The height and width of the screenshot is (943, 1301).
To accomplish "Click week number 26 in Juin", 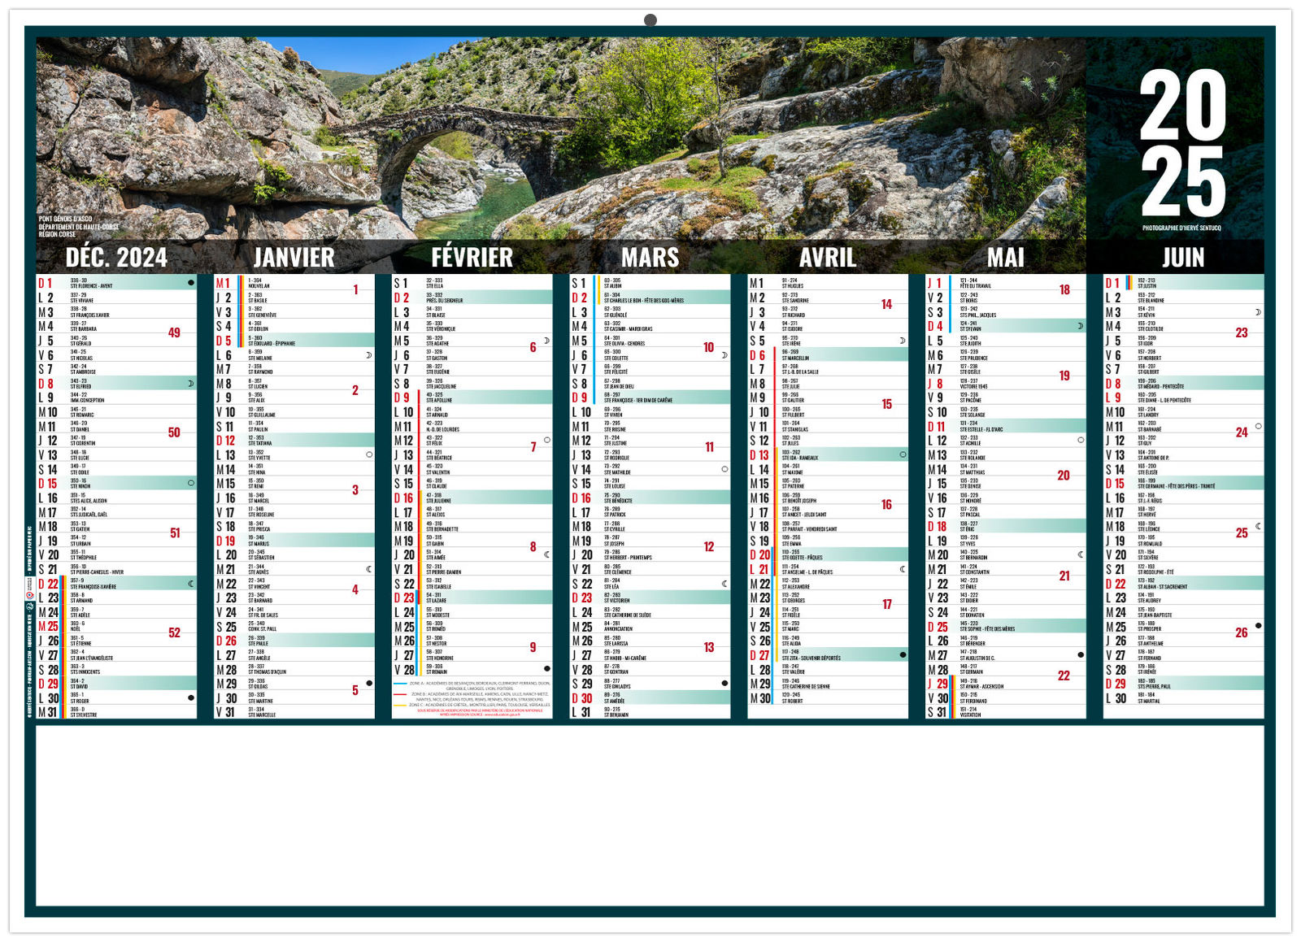I will coord(1242,632).
